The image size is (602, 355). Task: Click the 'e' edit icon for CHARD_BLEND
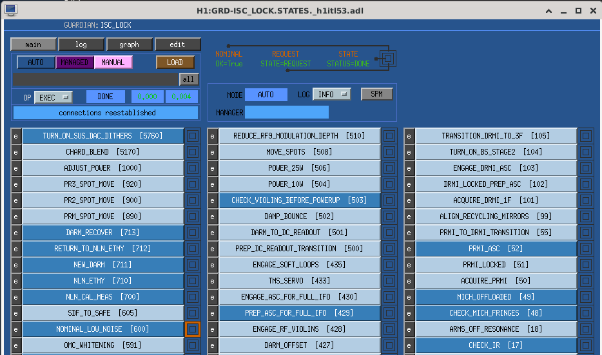[16, 152]
